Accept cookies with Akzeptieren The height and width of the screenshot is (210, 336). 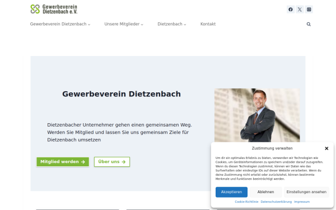(x=231, y=192)
